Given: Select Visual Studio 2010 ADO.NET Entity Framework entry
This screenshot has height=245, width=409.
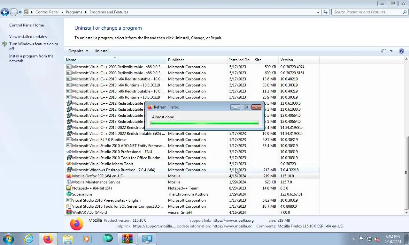Looking at the screenshot, I should tap(192, 146).
